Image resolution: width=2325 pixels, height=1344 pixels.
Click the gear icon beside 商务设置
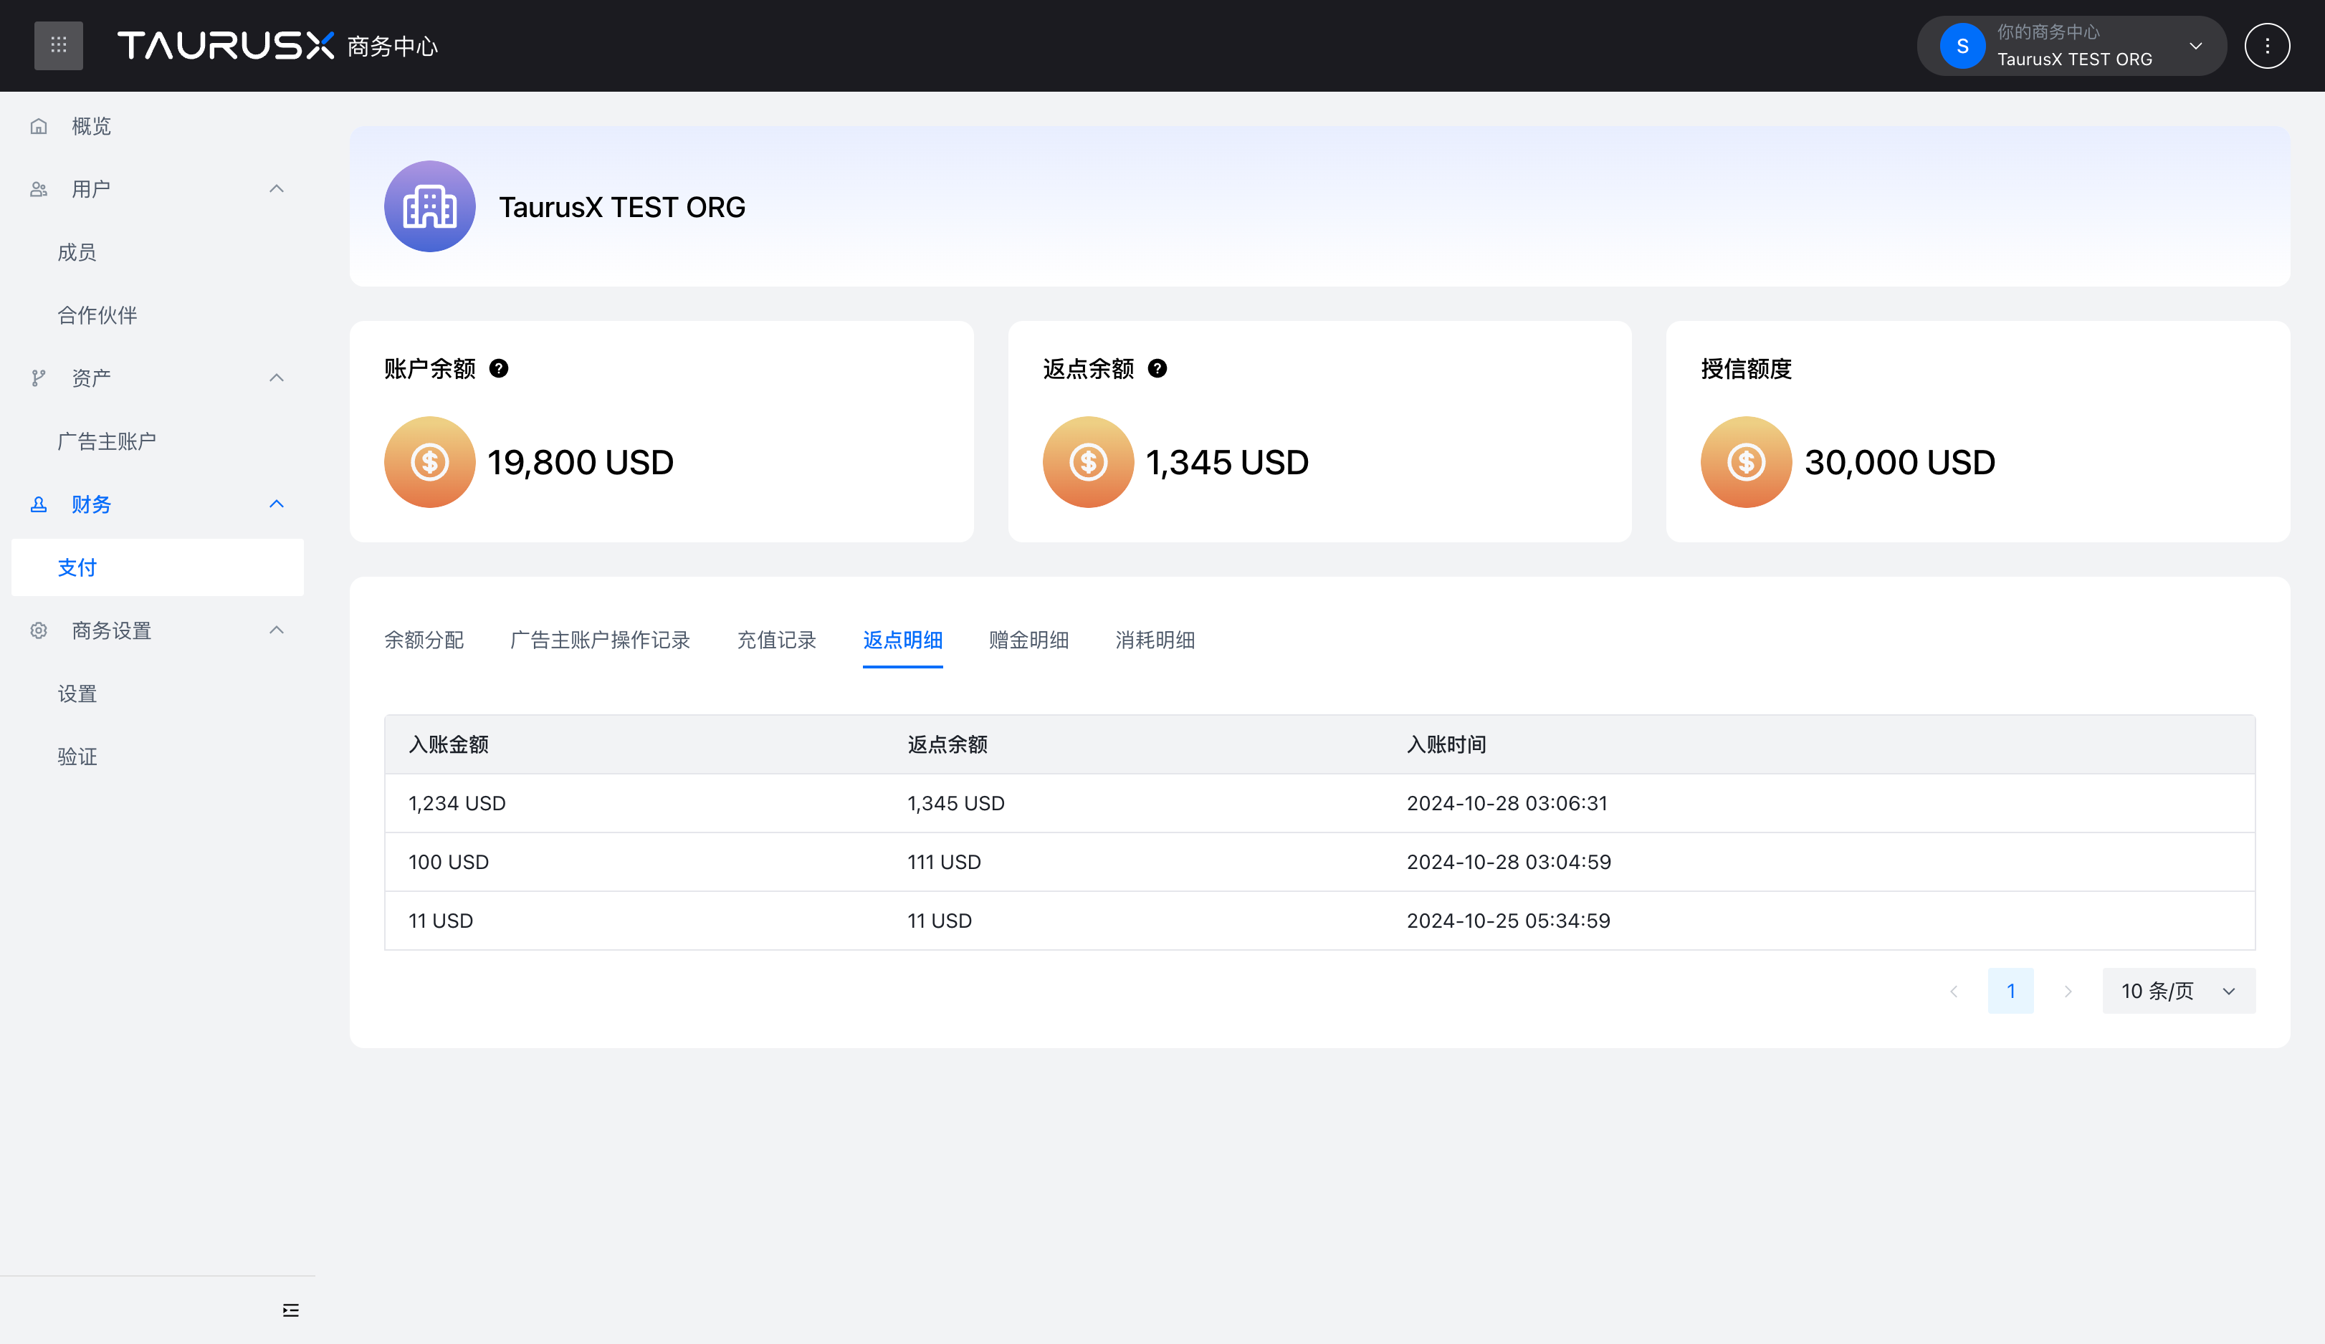click(39, 631)
